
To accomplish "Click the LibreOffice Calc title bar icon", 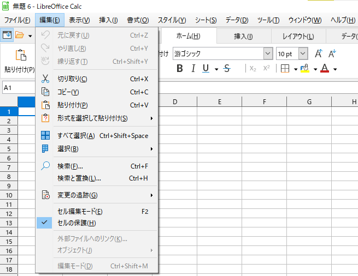I will click(5, 6).
